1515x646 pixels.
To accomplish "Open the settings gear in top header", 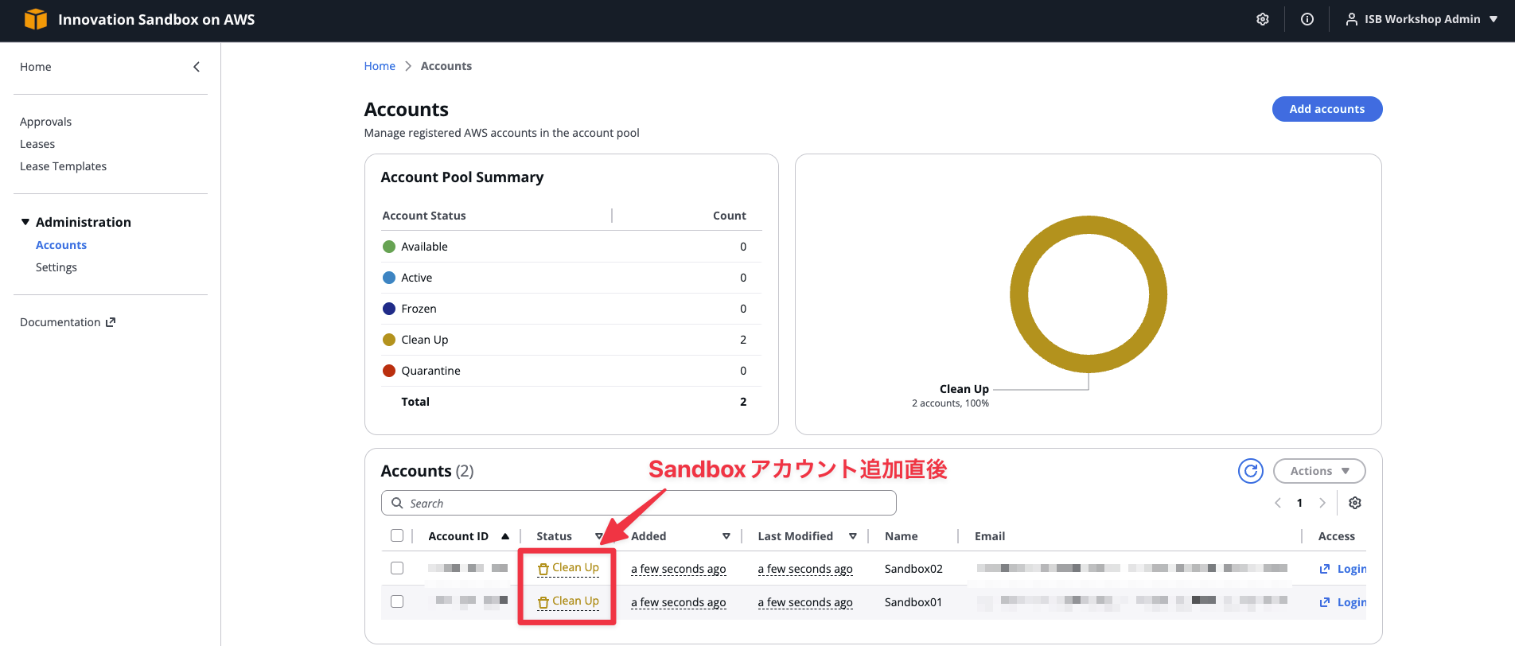I will [x=1262, y=20].
